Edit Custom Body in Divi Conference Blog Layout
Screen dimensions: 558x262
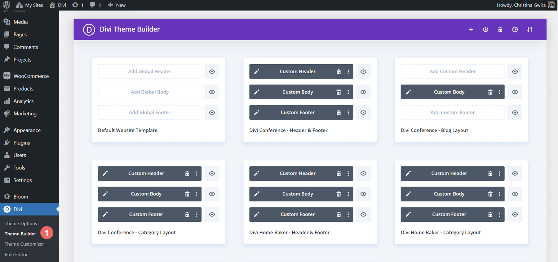[x=408, y=92]
